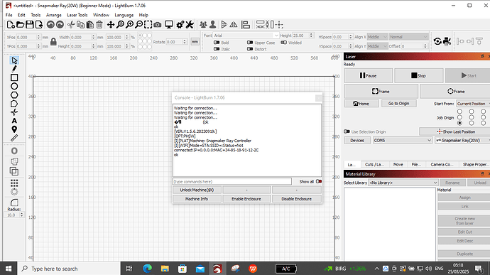Open Device Settings wrench icon
Viewport: 490px width, 275px height.
point(190,25)
